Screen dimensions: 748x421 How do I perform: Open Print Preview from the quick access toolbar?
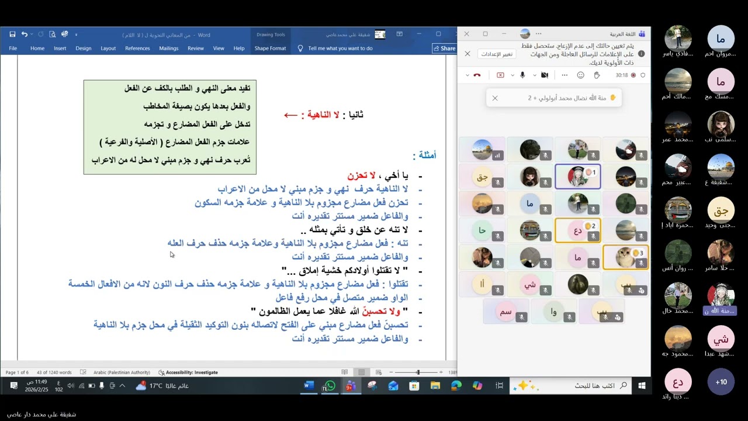point(53,34)
